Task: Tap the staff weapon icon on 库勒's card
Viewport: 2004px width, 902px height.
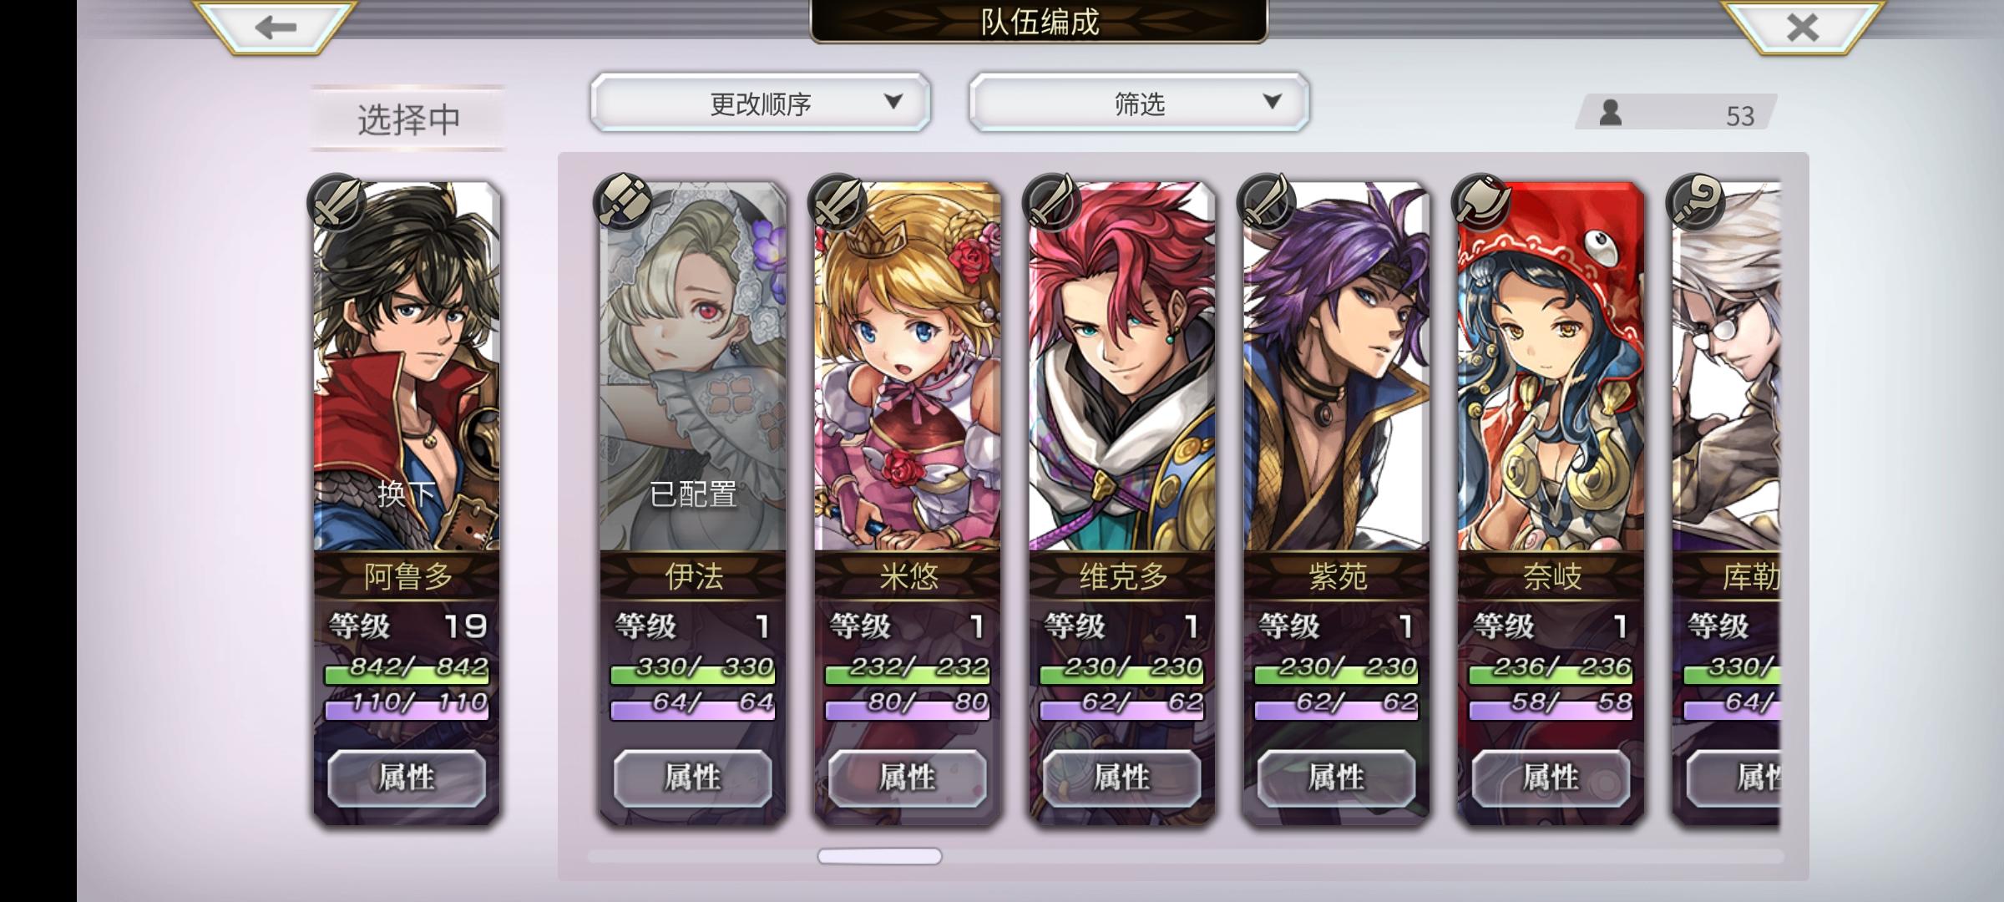Action: pos(1696,202)
